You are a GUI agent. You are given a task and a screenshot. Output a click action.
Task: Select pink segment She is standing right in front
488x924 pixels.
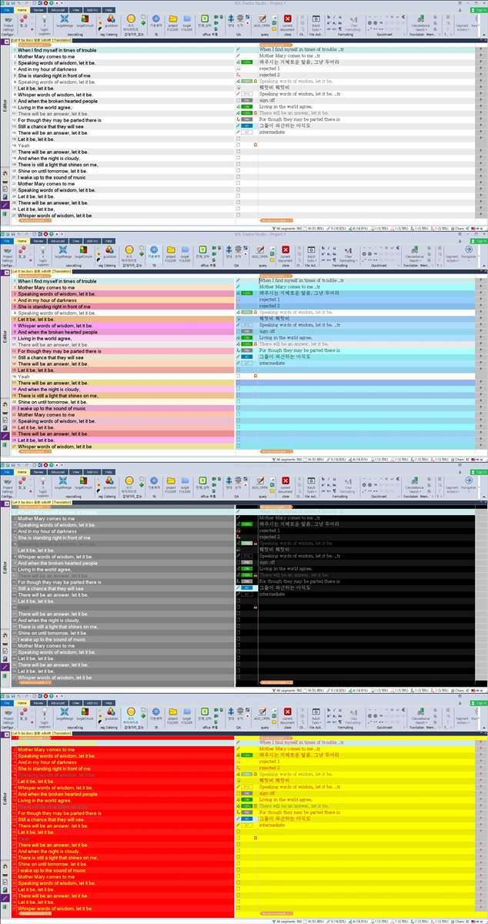coord(125,306)
